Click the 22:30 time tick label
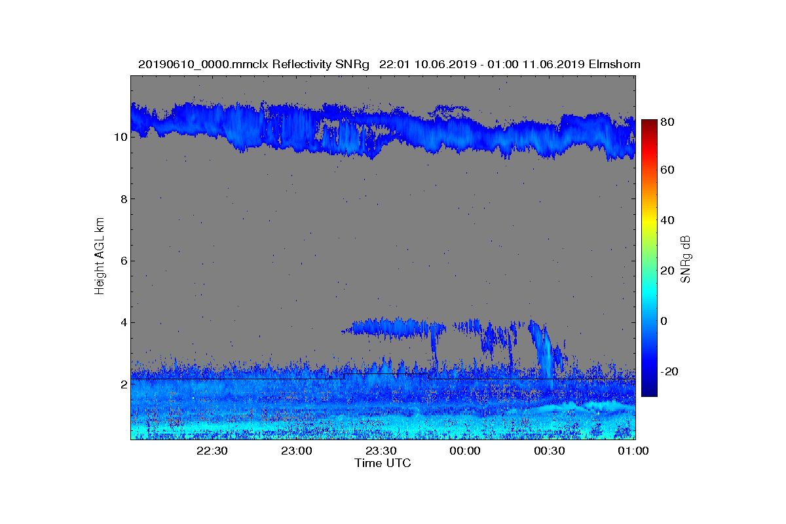Screen dimensions: 786x524 [212, 451]
